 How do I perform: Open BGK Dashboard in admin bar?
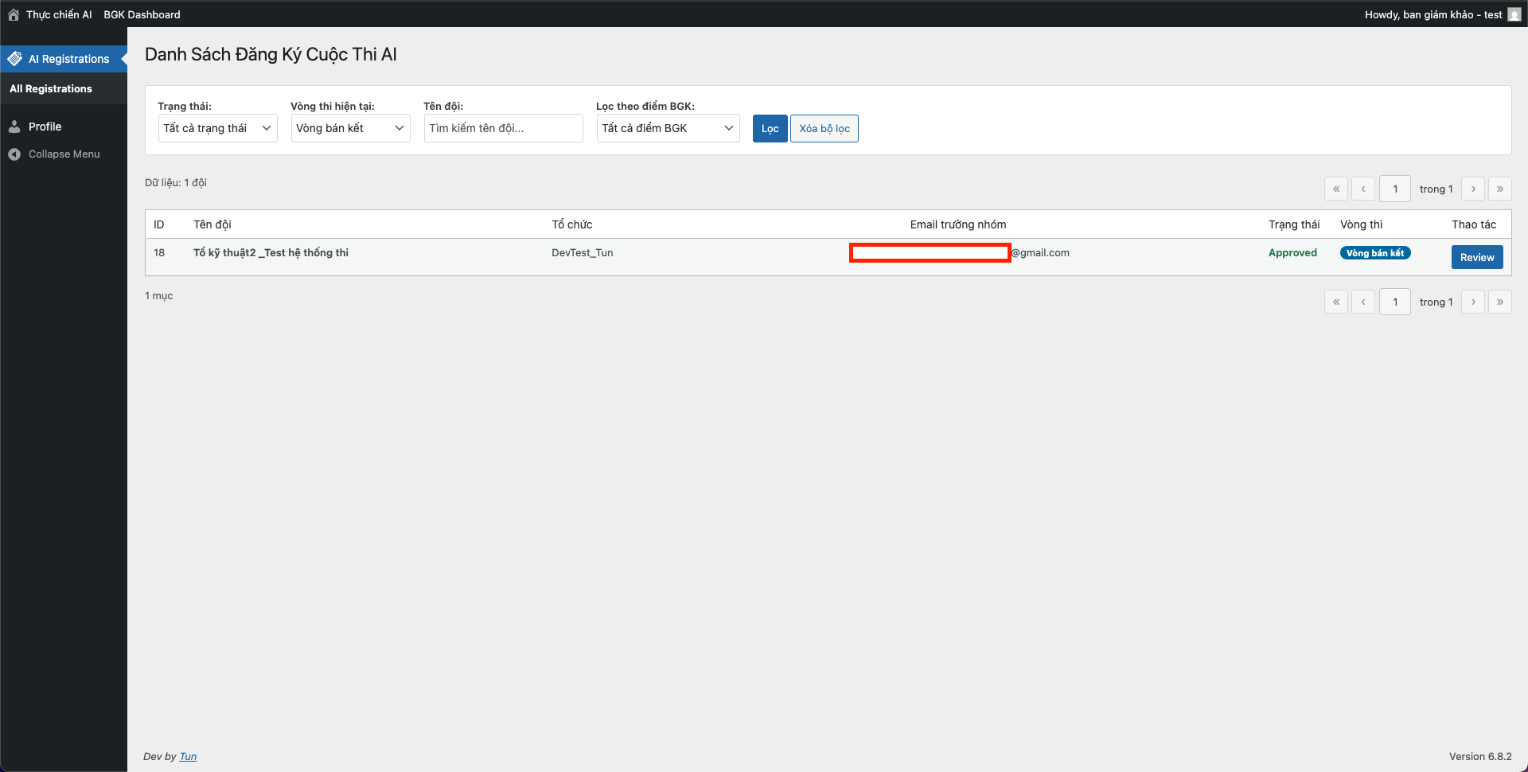pyautogui.click(x=142, y=14)
